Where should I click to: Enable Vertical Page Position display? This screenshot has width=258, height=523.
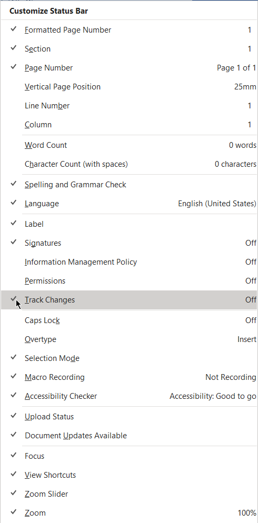pos(129,87)
